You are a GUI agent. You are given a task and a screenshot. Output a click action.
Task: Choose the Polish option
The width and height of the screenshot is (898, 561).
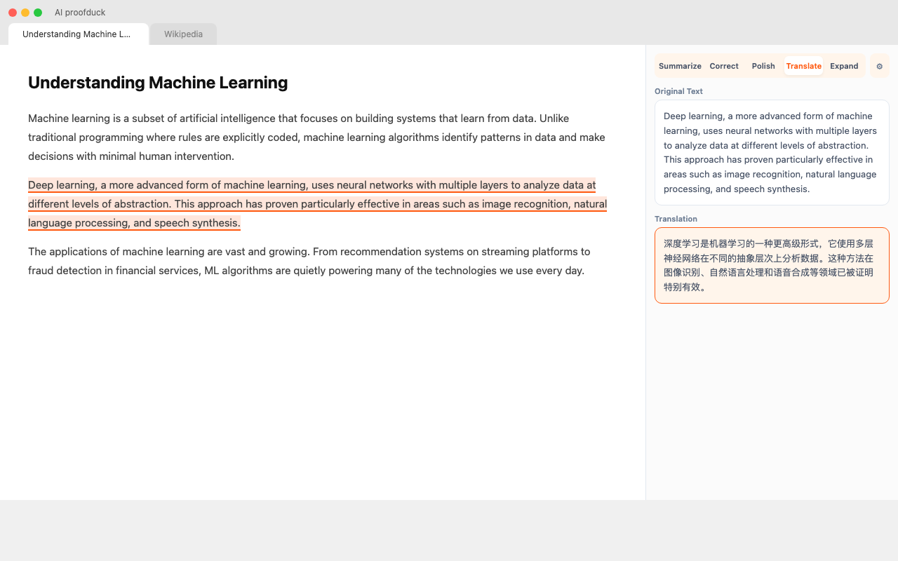763,66
